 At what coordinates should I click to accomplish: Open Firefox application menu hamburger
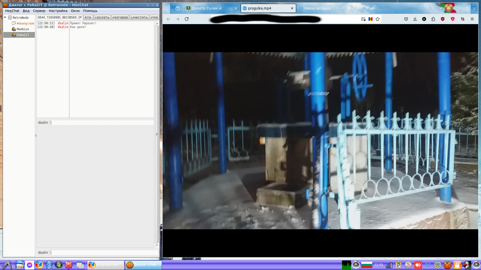coord(472,19)
